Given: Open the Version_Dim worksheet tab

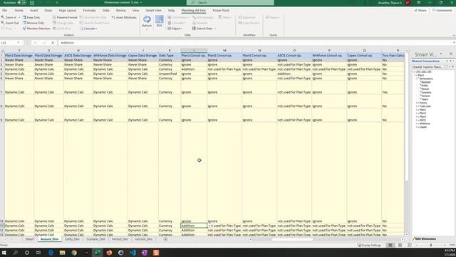Looking at the screenshot, I should (144, 239).
